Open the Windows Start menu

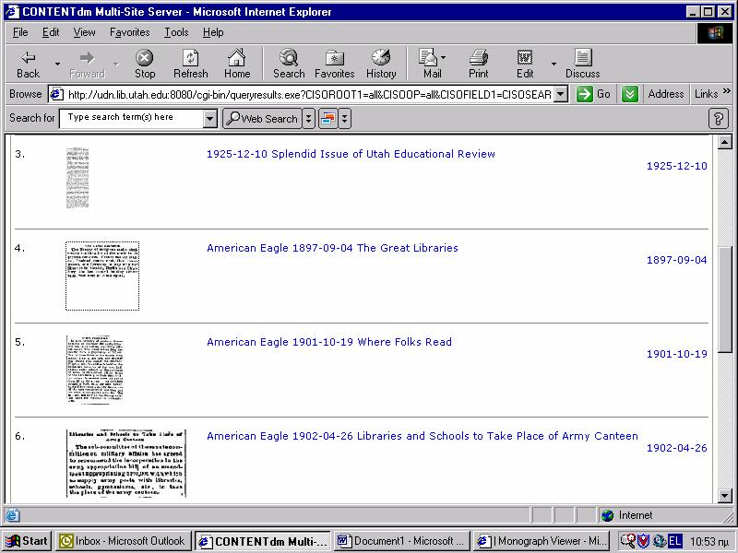pos(28,541)
